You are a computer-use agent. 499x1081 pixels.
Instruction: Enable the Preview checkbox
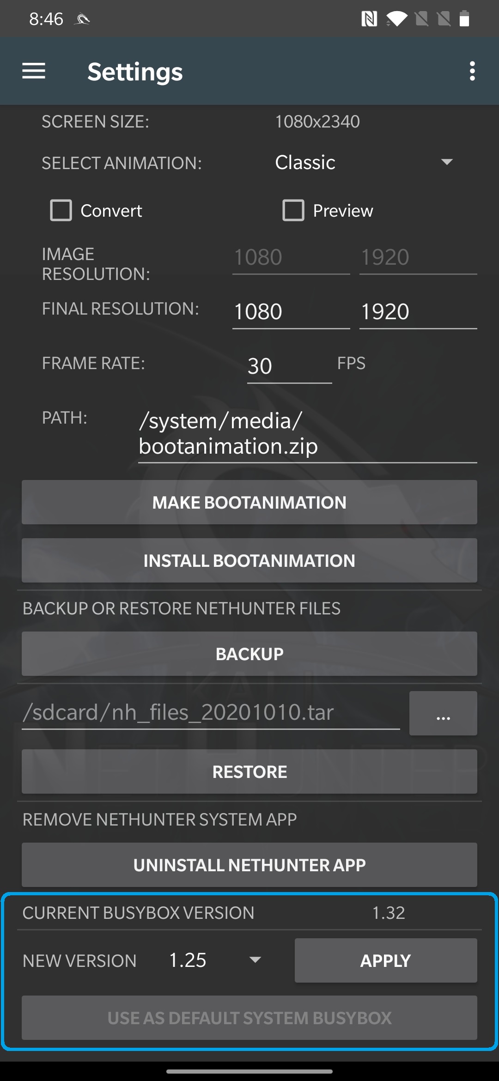[x=293, y=211]
